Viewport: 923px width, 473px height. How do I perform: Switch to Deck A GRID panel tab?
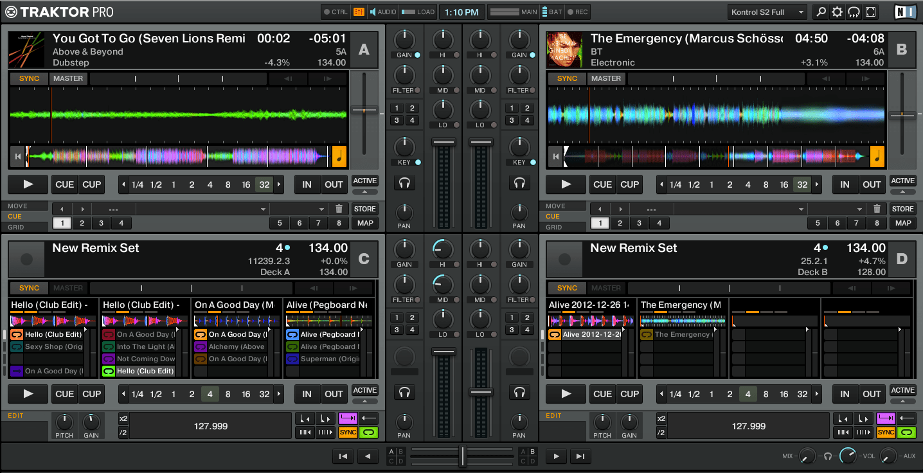tap(25, 227)
